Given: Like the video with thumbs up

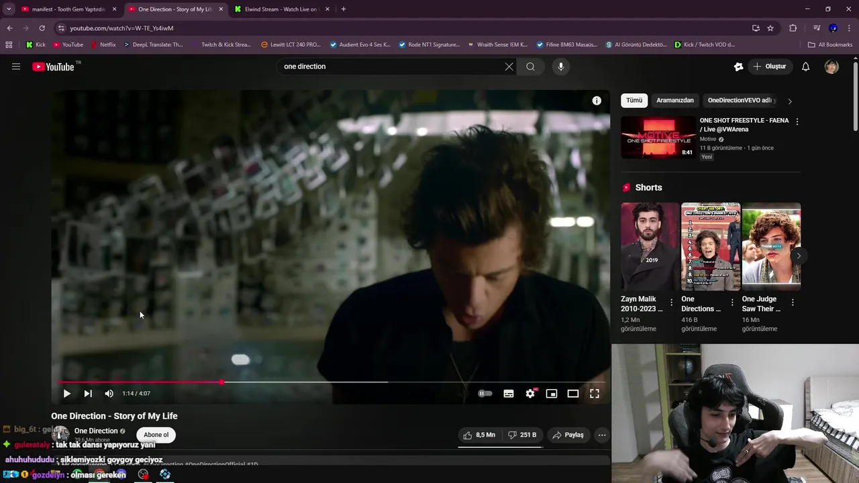Looking at the screenshot, I should [479, 435].
